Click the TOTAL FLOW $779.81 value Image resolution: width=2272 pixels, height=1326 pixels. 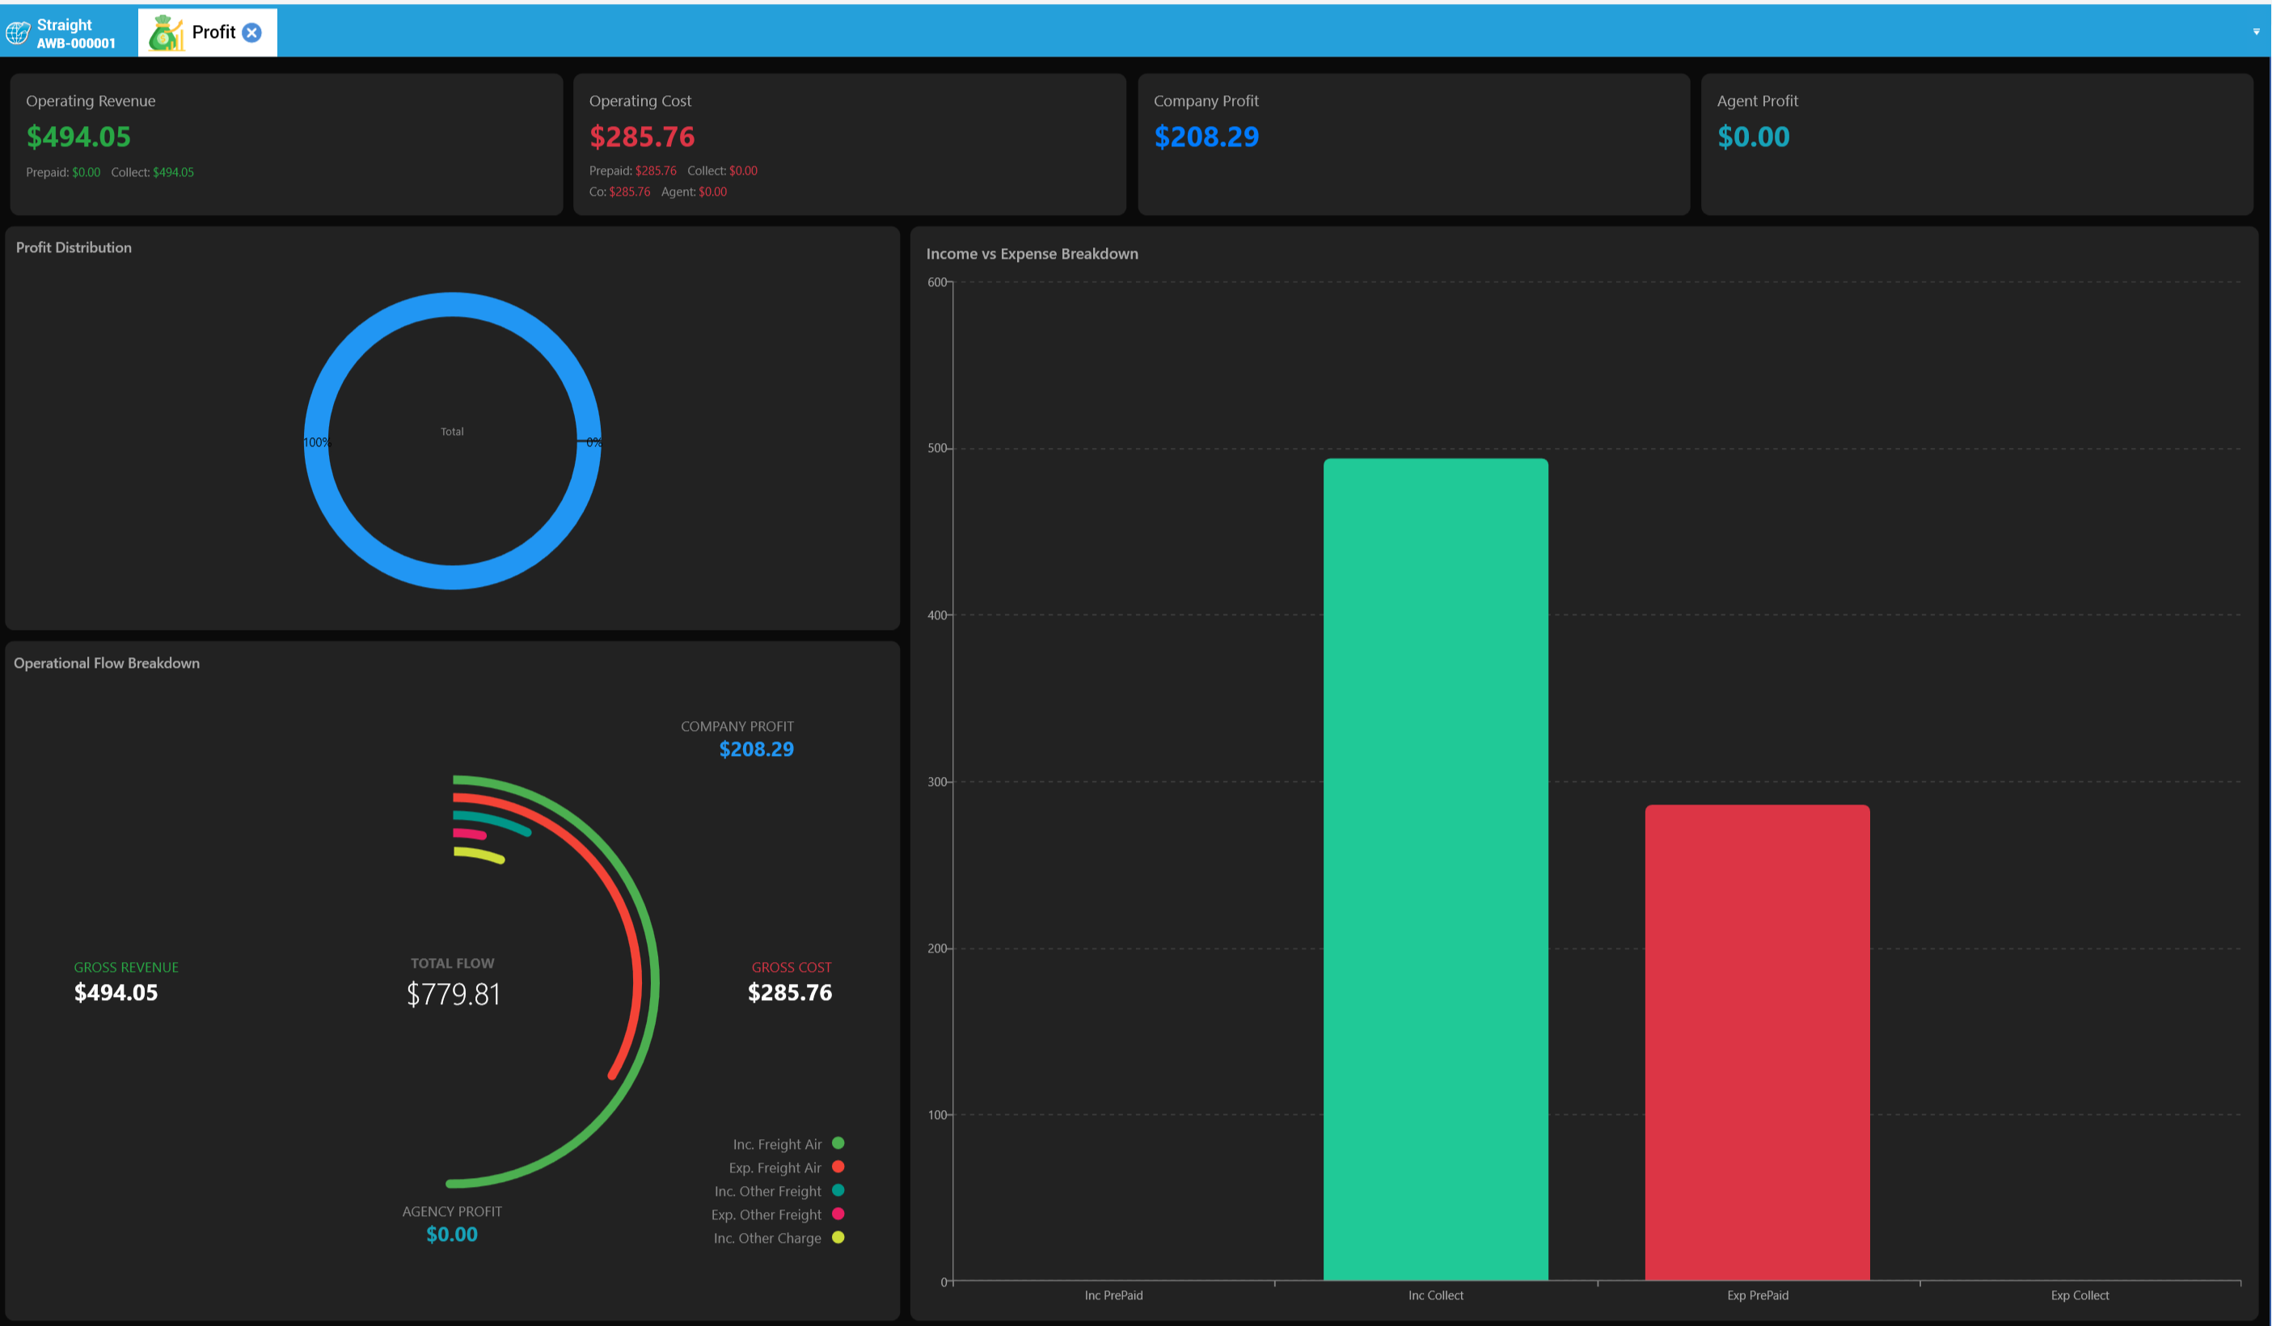453,994
